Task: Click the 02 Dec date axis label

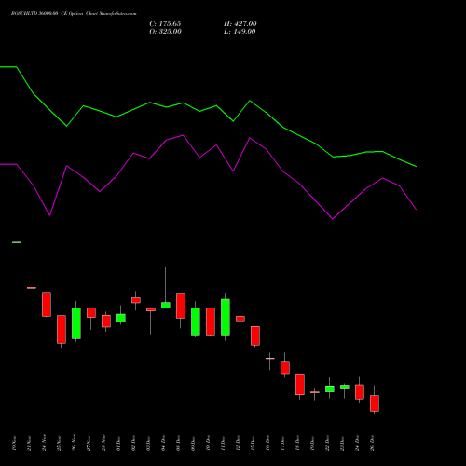Action: [133, 444]
